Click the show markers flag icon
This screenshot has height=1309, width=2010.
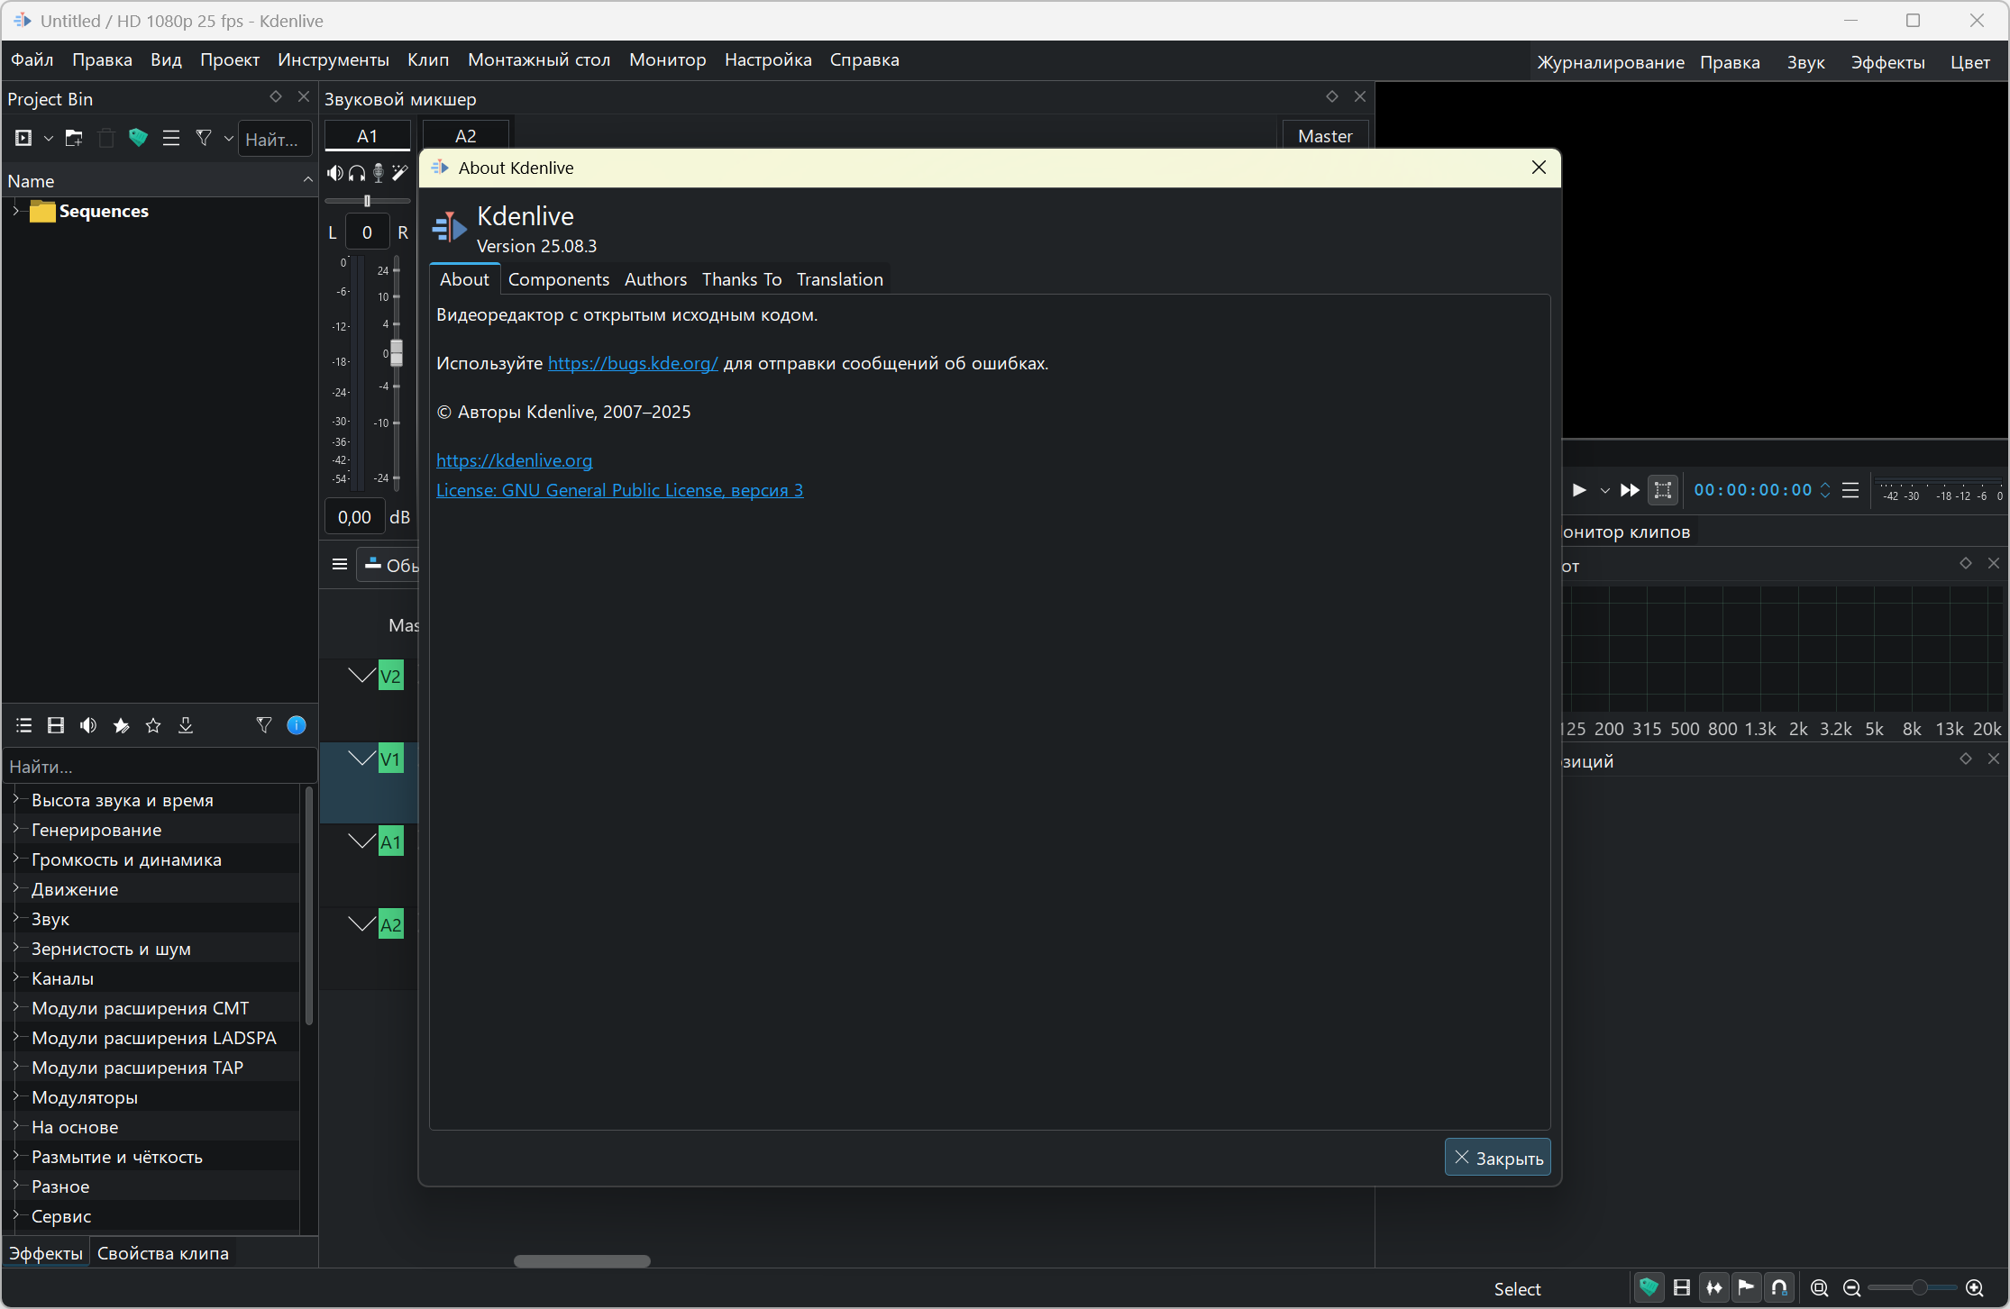1746,1287
